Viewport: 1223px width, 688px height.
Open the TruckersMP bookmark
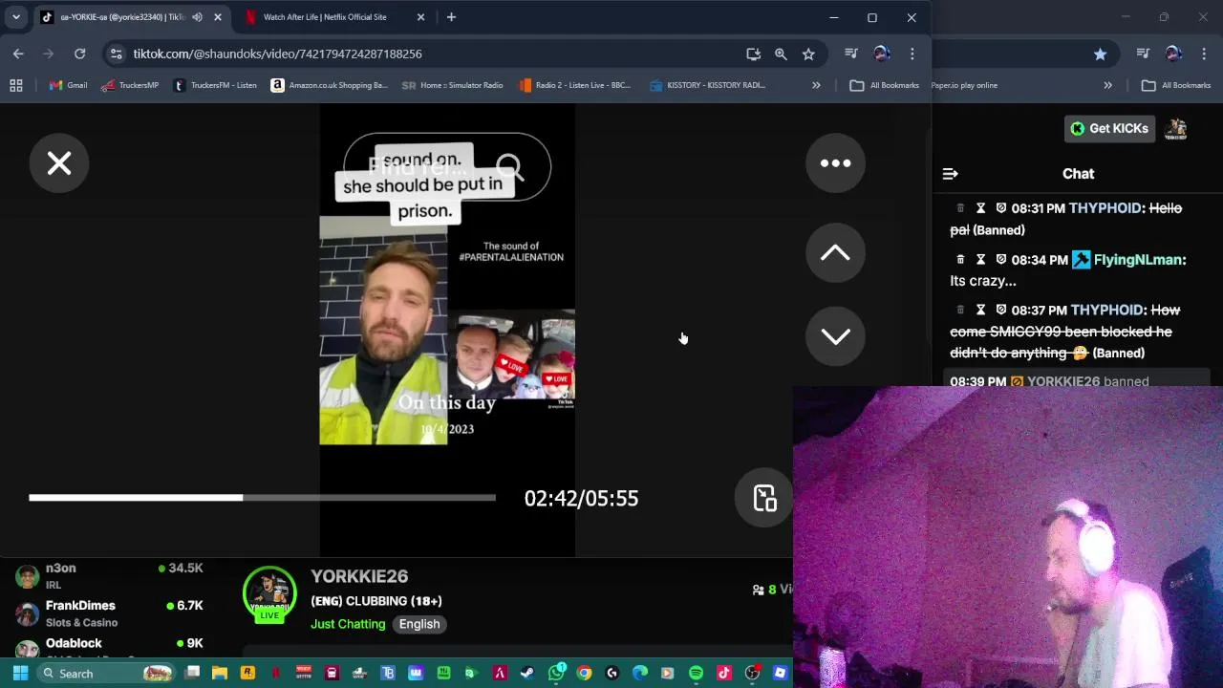tap(130, 85)
